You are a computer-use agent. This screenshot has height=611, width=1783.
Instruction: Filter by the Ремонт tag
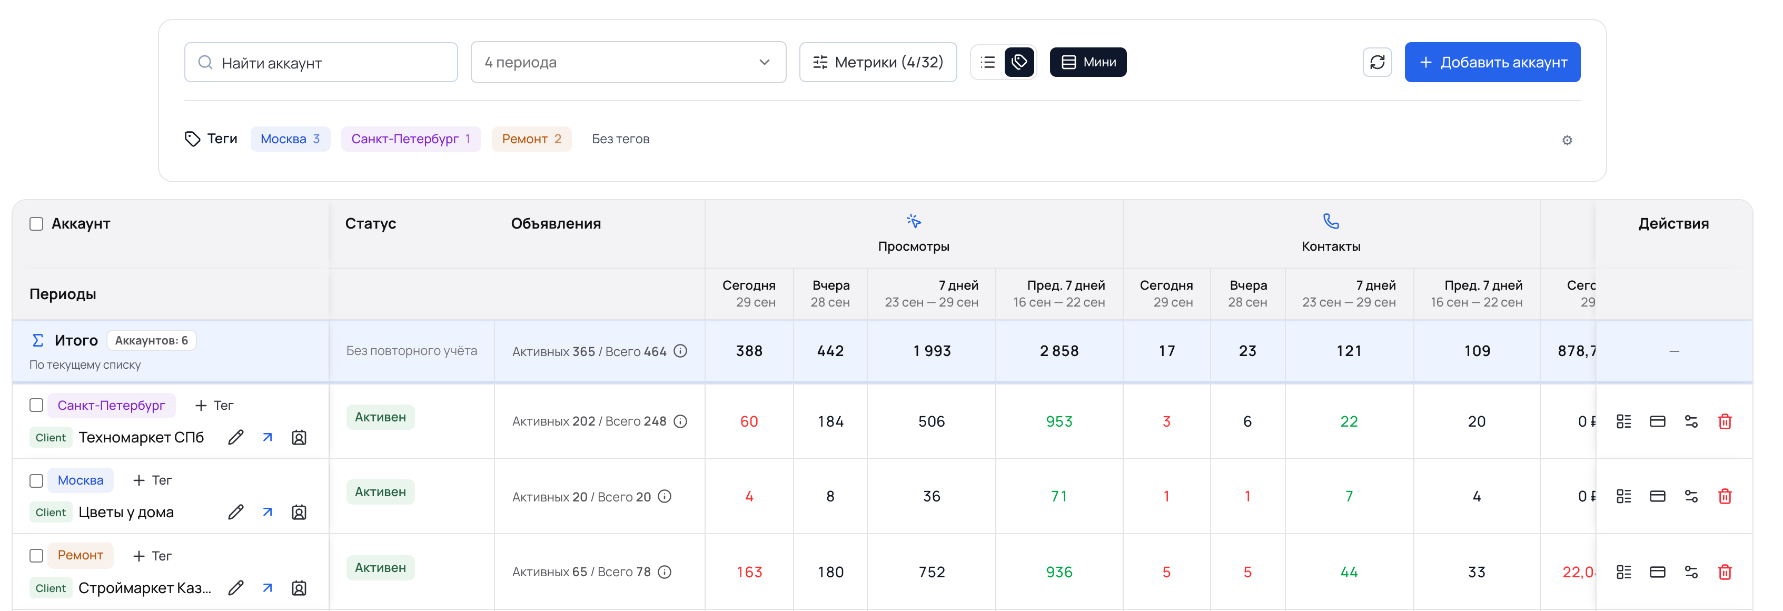tap(531, 139)
